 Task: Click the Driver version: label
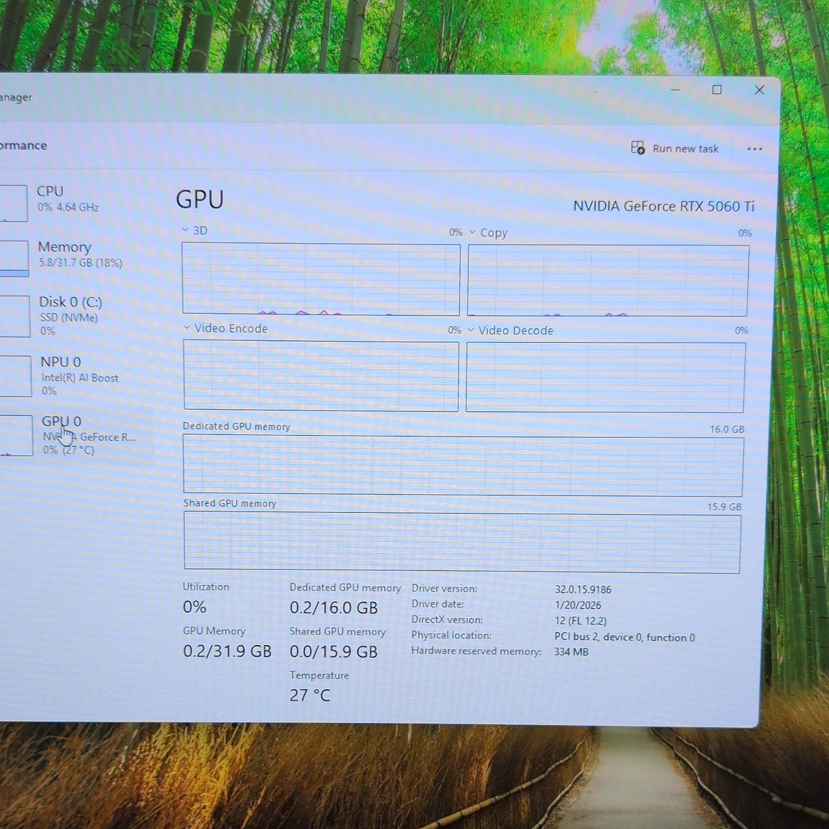444,589
